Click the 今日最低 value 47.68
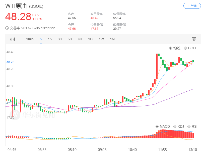The width and height of the screenshot is (206, 153). pos(94,29)
